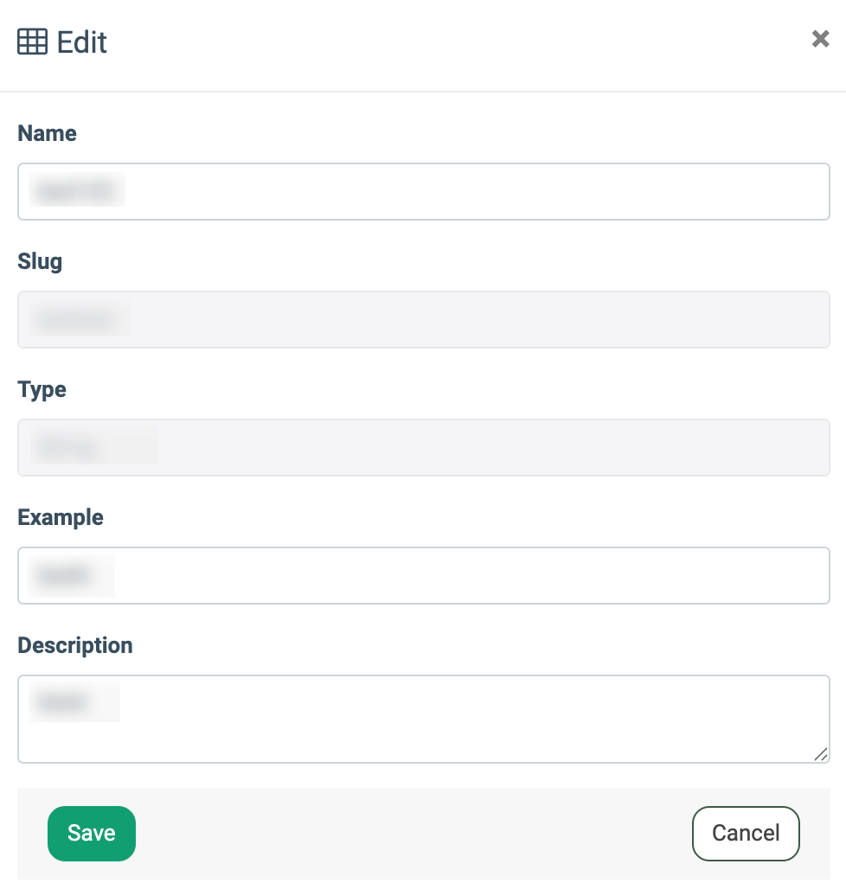Cancel editing and discard changes
This screenshot has width=846, height=896.
(x=746, y=833)
